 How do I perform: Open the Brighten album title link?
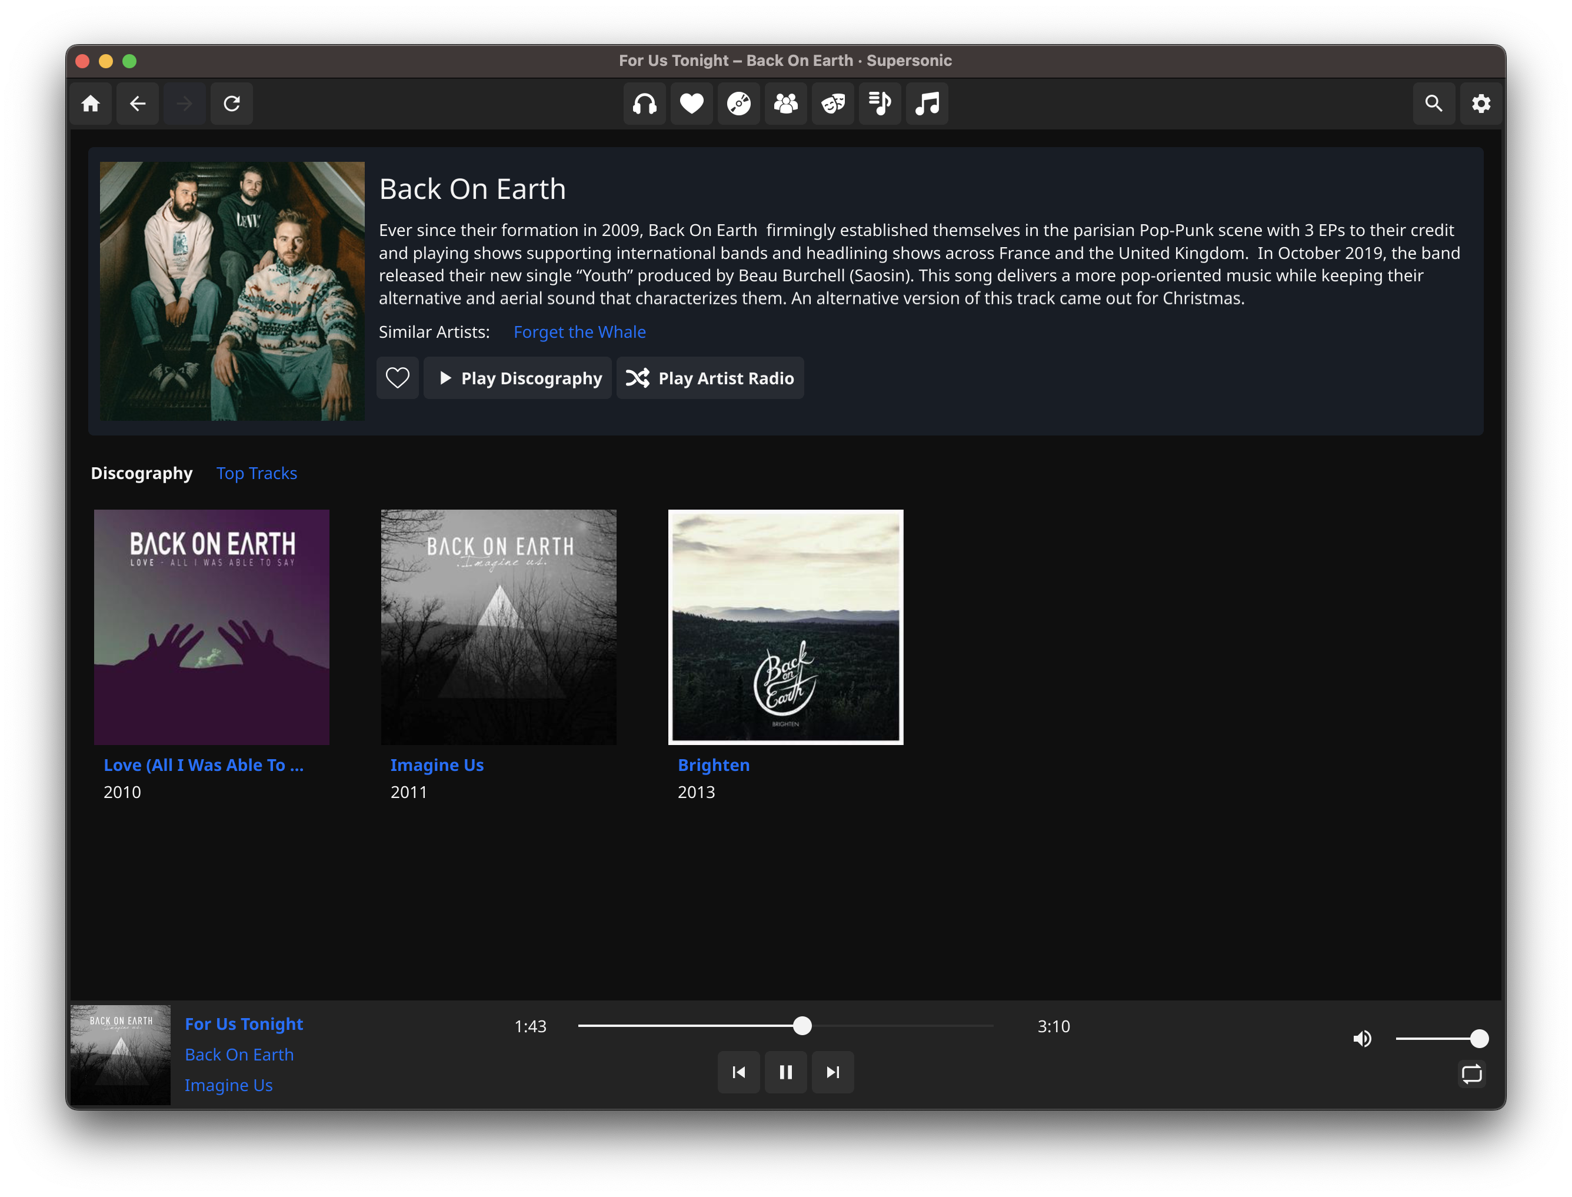click(x=714, y=765)
